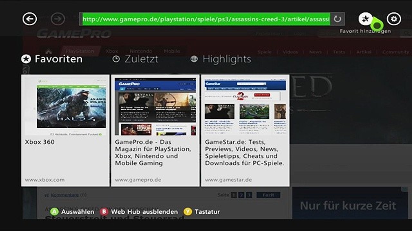Go to page 2 in the Seite pagination

tap(241, 195)
